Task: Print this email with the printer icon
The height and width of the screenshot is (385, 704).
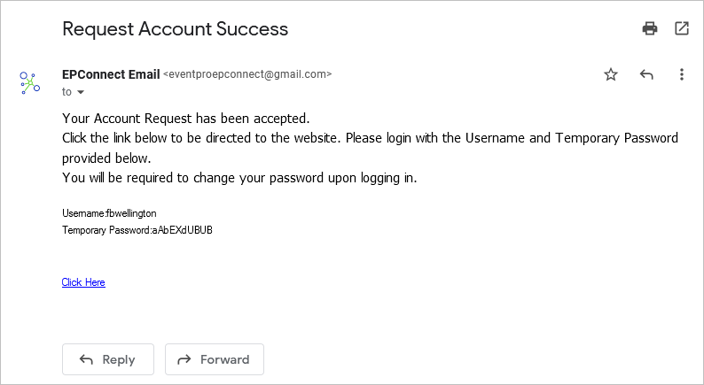Action: pos(650,28)
